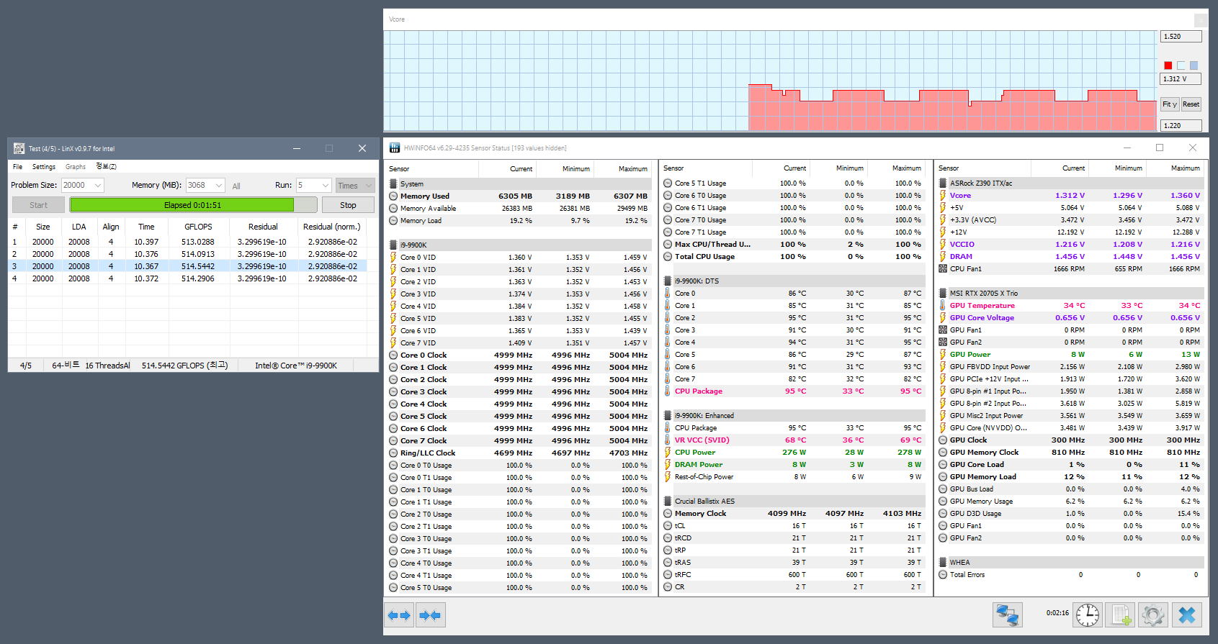Open the Times dropdown in LinX
This screenshot has width=1218, height=644.
(355, 186)
